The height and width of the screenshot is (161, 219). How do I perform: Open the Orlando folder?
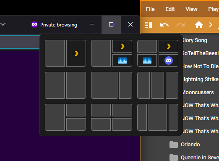pyautogui.click(x=190, y=145)
